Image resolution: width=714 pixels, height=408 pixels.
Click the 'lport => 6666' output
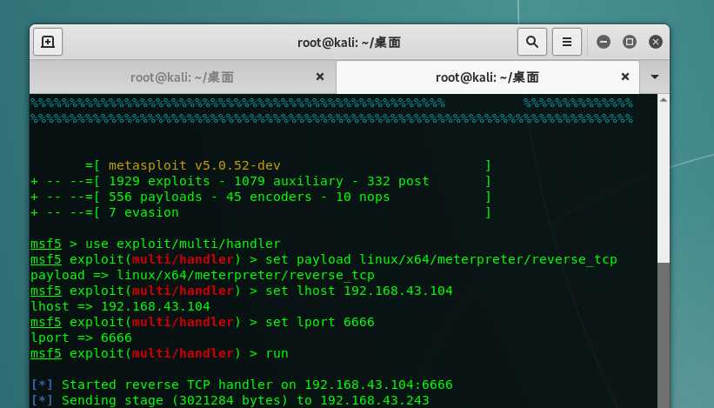tap(81, 338)
